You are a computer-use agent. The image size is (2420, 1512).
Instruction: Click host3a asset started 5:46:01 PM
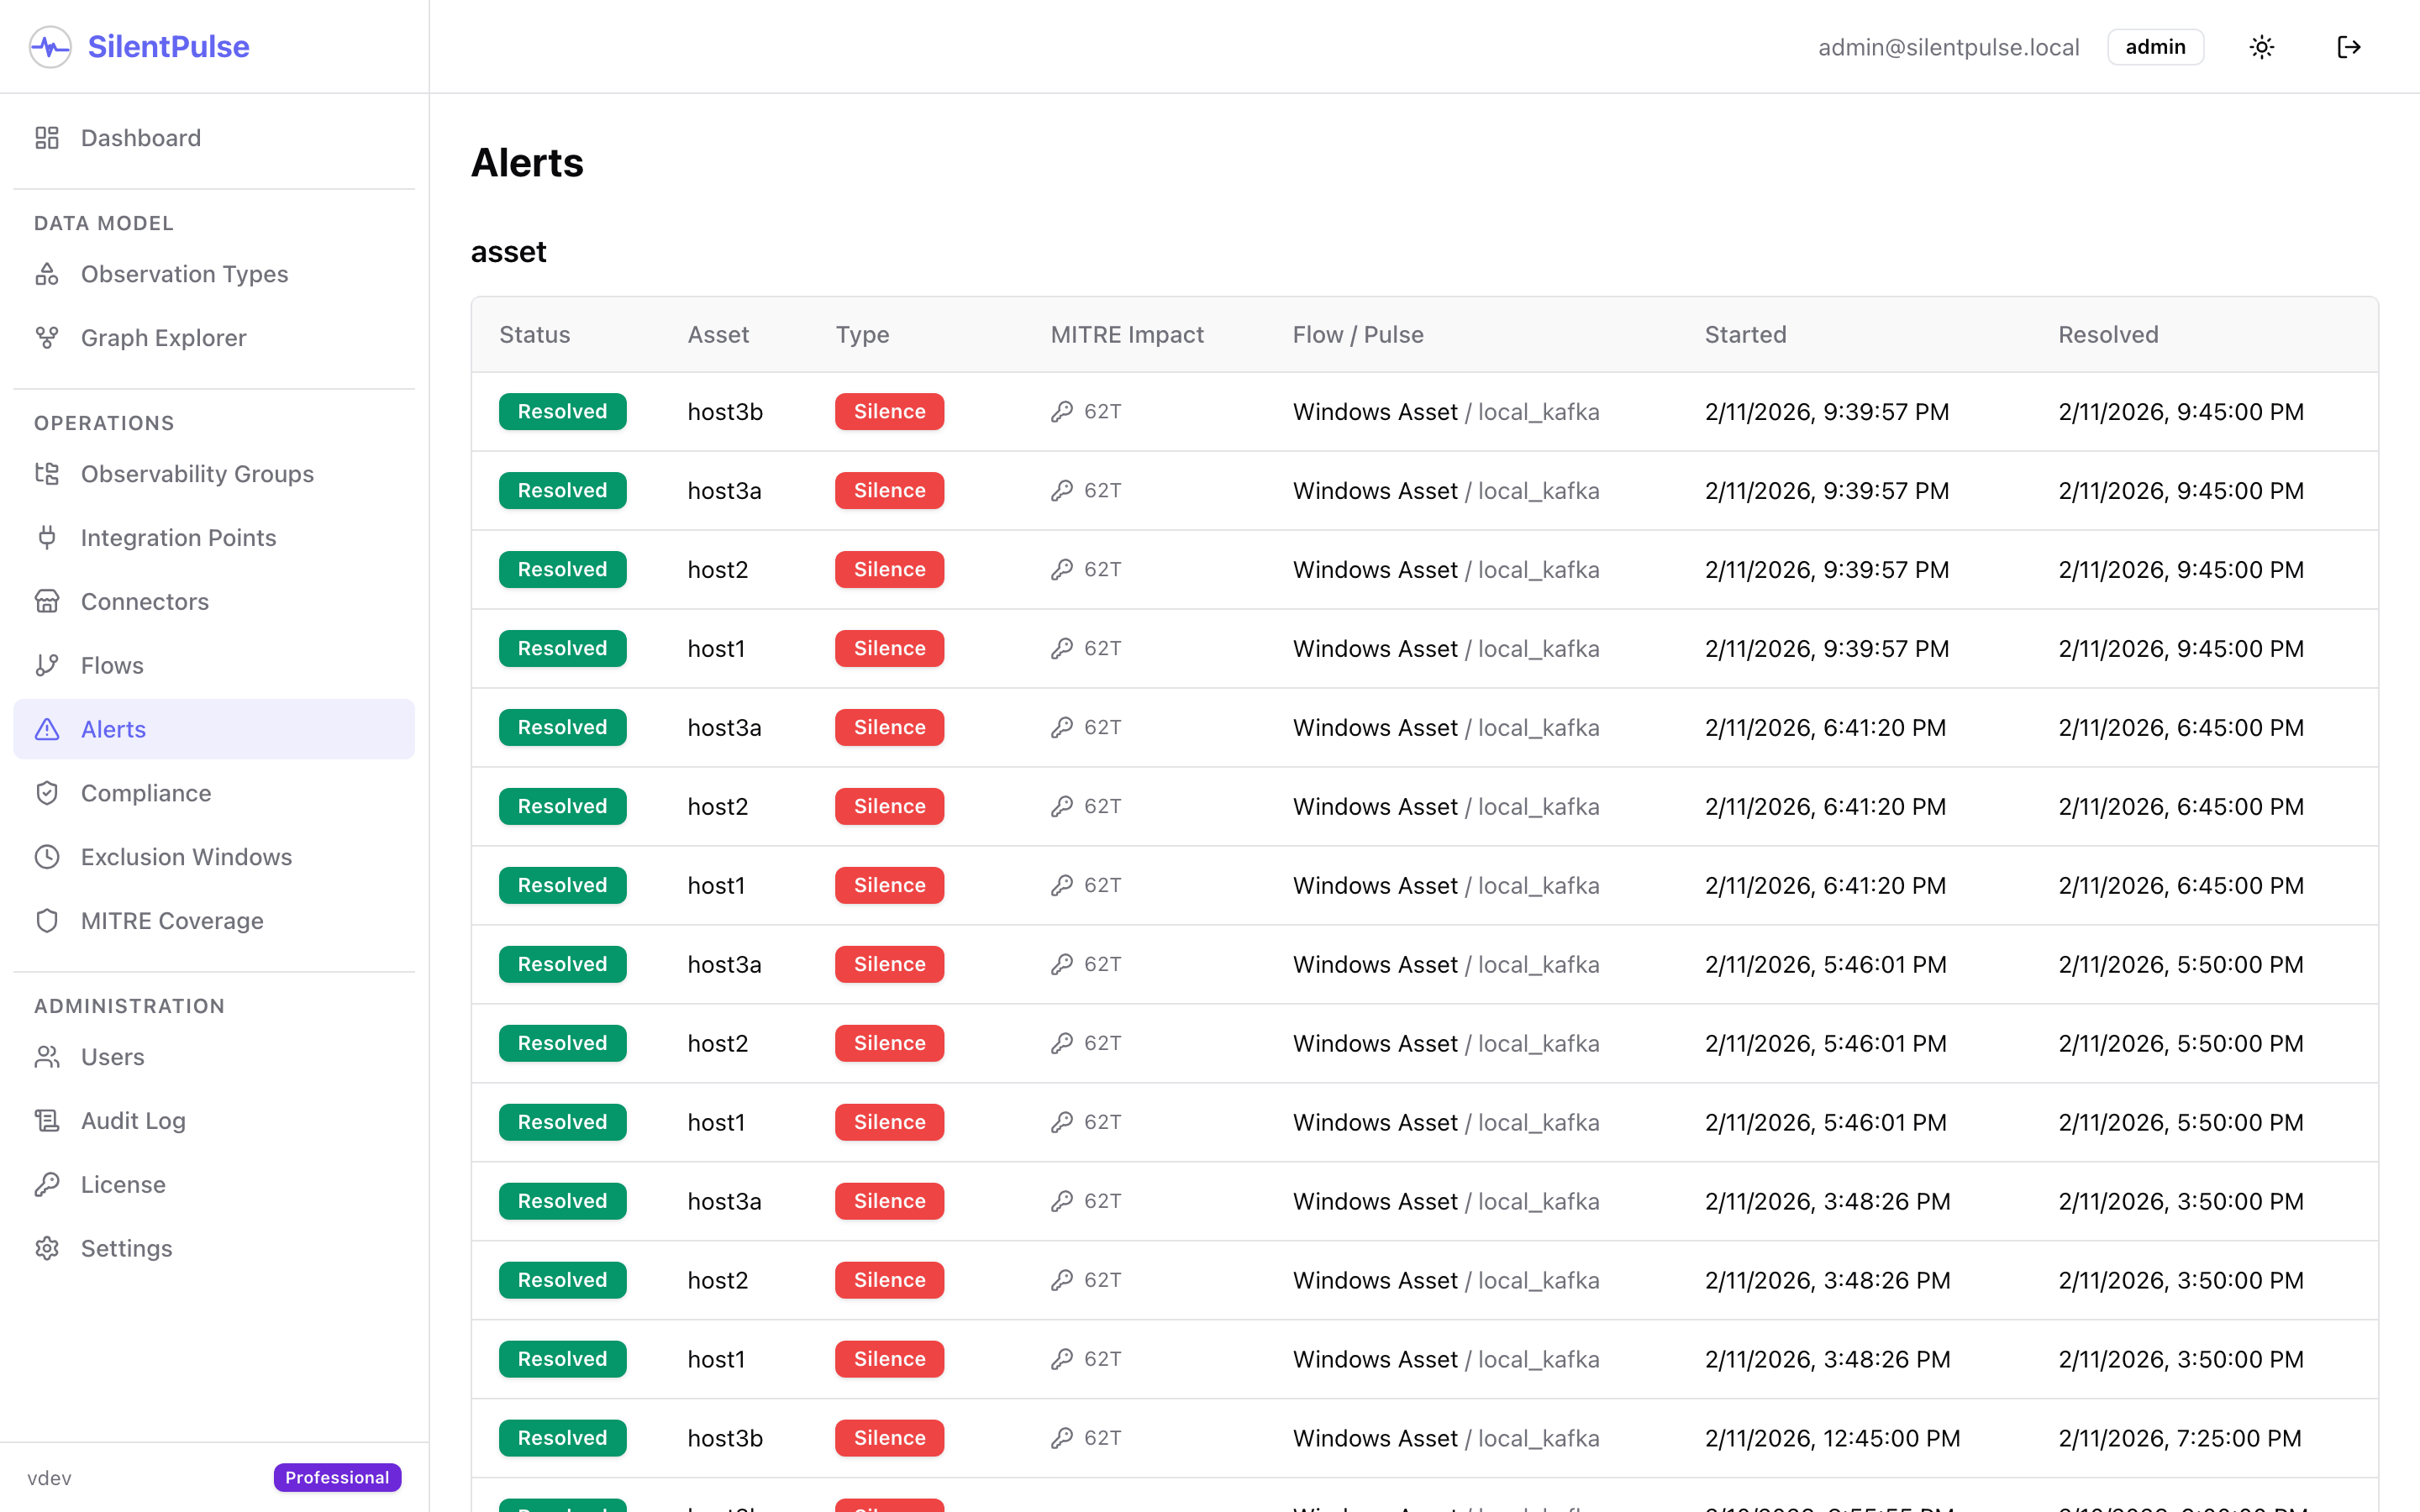725,965
